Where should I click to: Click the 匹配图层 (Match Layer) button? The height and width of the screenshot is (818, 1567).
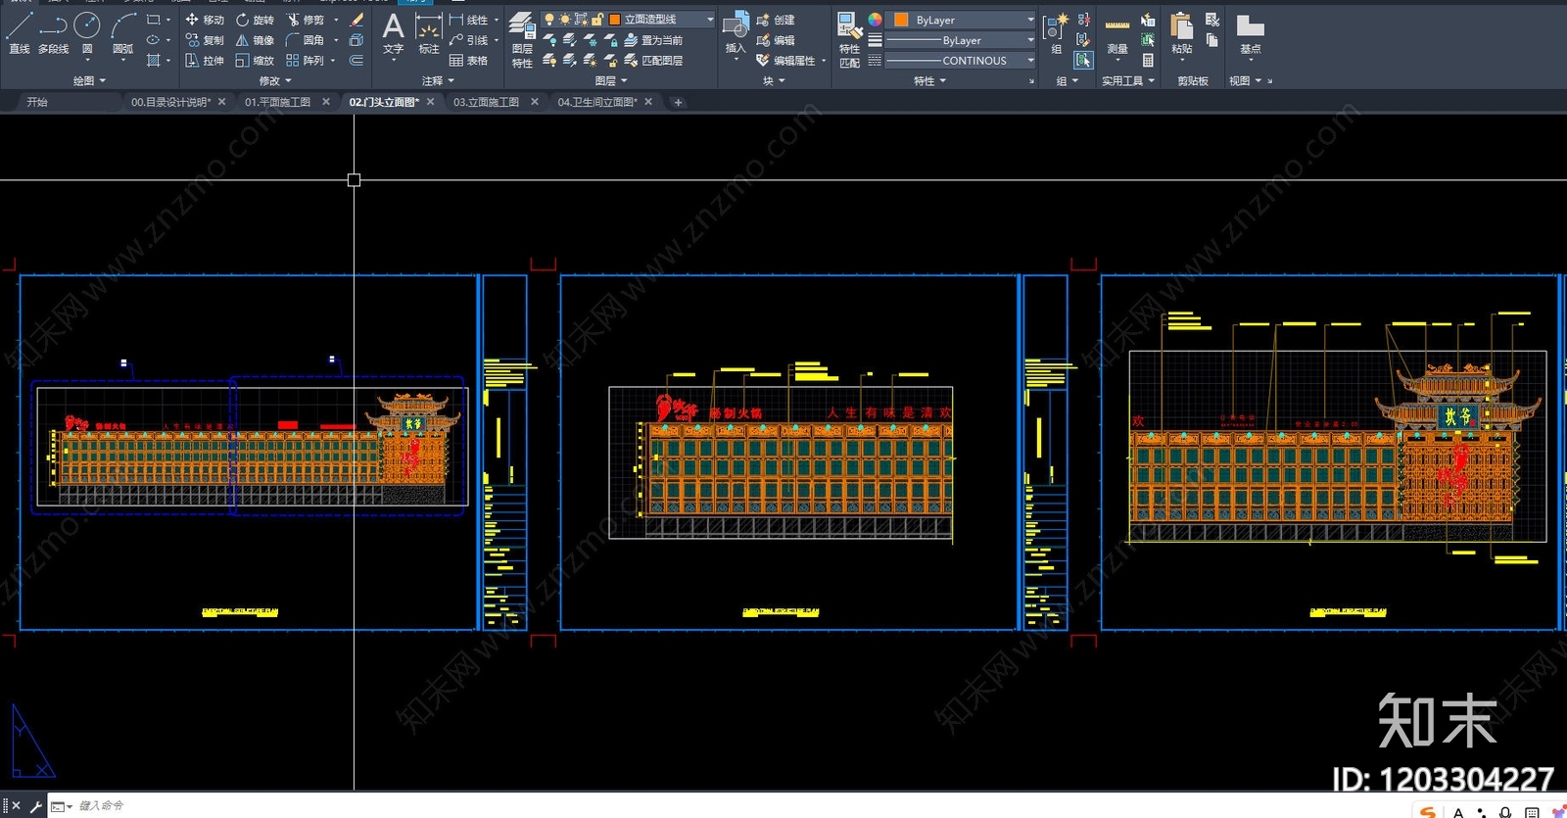click(x=653, y=61)
